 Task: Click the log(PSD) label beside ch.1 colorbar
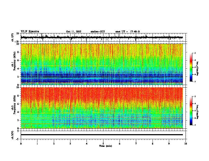pos(197,68)
